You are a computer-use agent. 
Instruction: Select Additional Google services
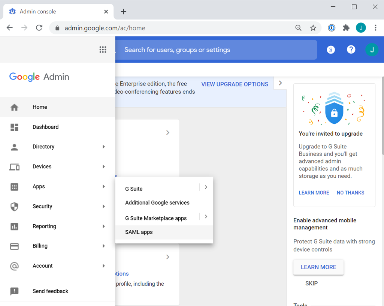pos(157,203)
